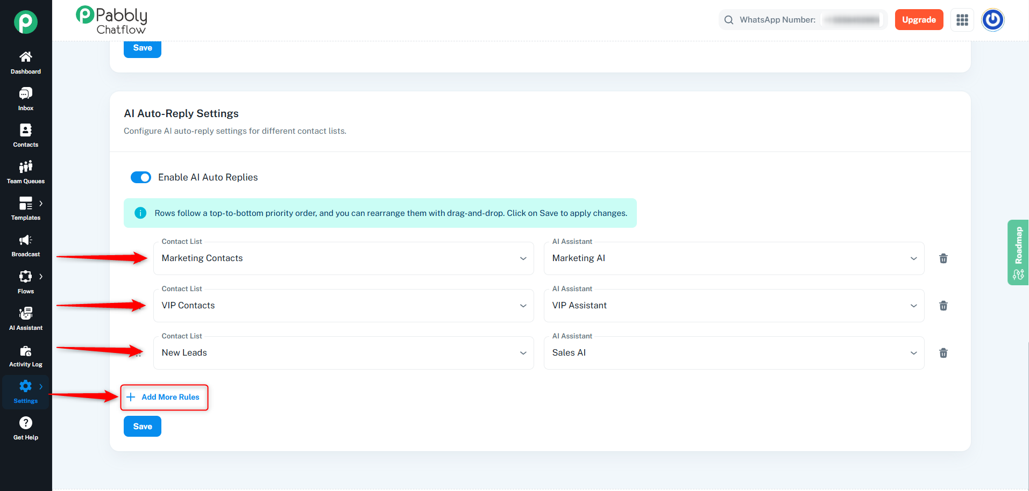Open the Templates icon
1029x491 pixels.
(25, 203)
